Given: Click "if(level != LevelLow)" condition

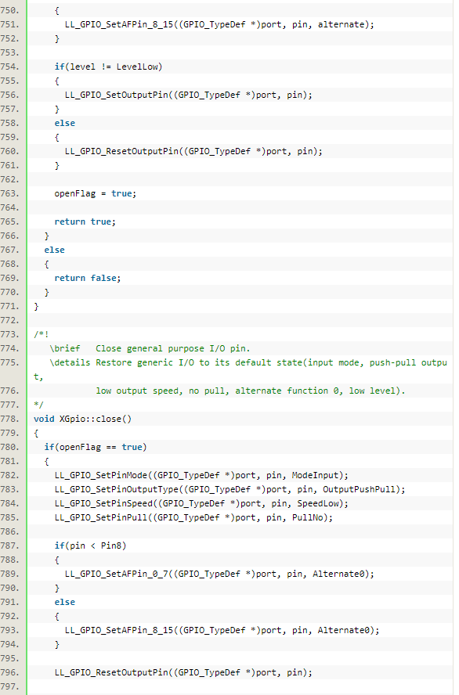Looking at the screenshot, I should (x=108, y=67).
